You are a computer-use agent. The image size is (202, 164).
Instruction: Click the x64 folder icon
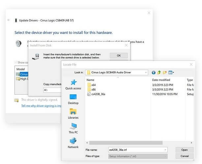tap(89, 85)
